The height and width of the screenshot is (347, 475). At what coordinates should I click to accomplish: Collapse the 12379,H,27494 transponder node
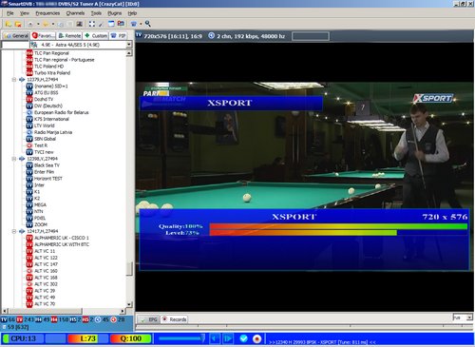(x=14, y=80)
